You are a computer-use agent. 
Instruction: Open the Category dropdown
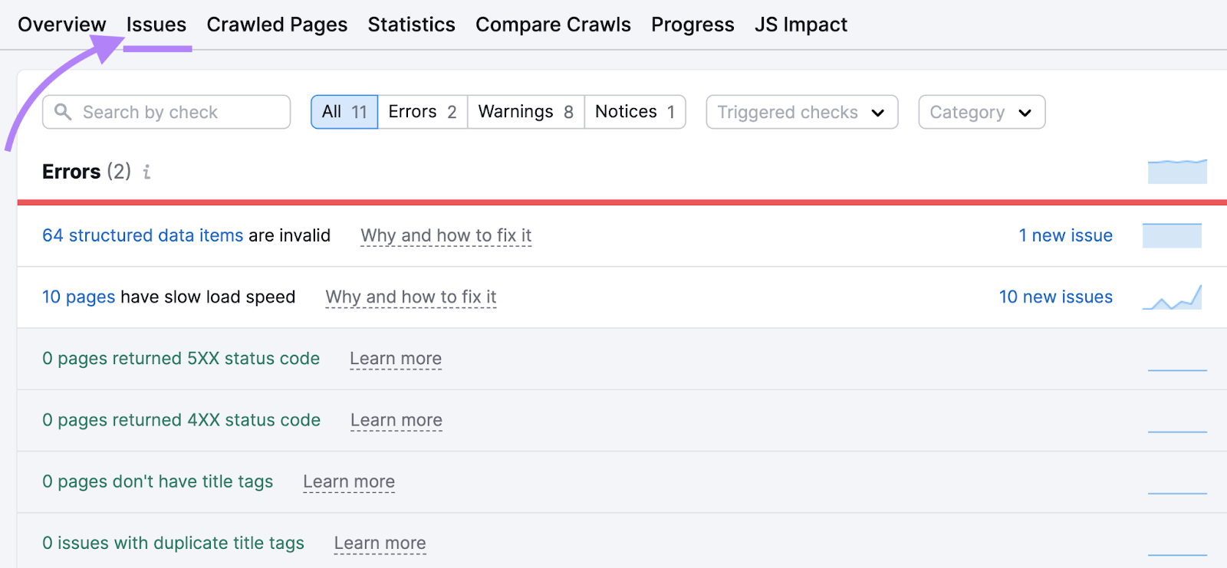tap(982, 112)
